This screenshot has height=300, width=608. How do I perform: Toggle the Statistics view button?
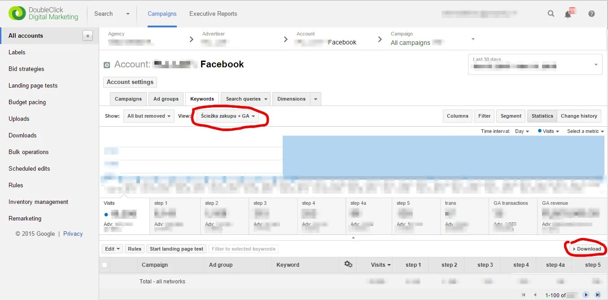(542, 116)
